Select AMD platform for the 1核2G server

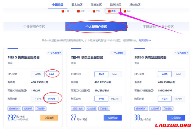[38, 74]
